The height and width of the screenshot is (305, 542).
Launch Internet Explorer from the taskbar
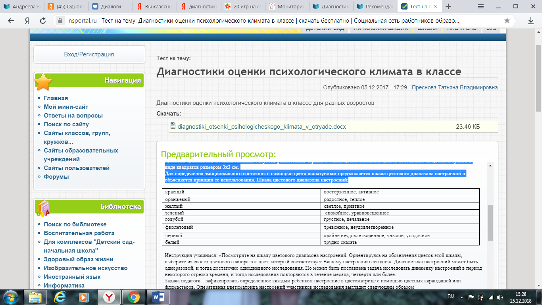[x=60, y=297]
